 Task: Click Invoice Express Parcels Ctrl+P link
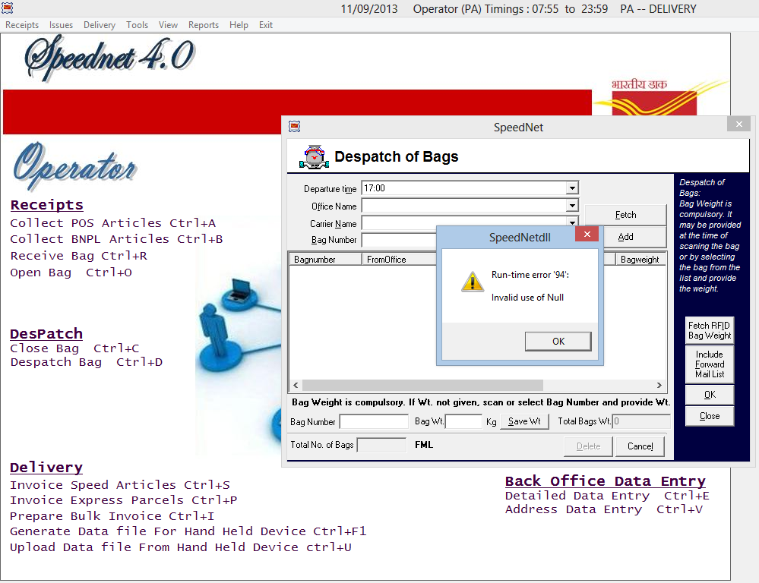pyautogui.click(x=123, y=500)
